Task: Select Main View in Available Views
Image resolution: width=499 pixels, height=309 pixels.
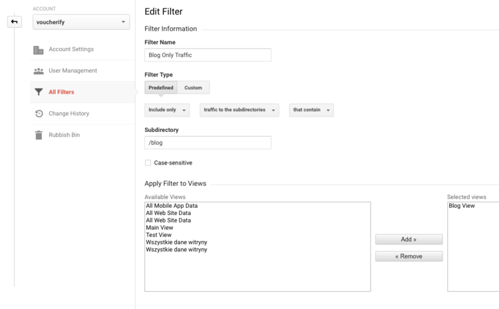Action: pos(160,228)
